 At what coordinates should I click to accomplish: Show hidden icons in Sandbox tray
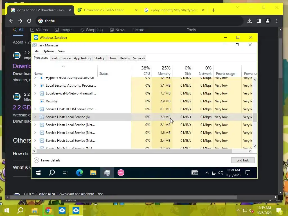point(207,173)
